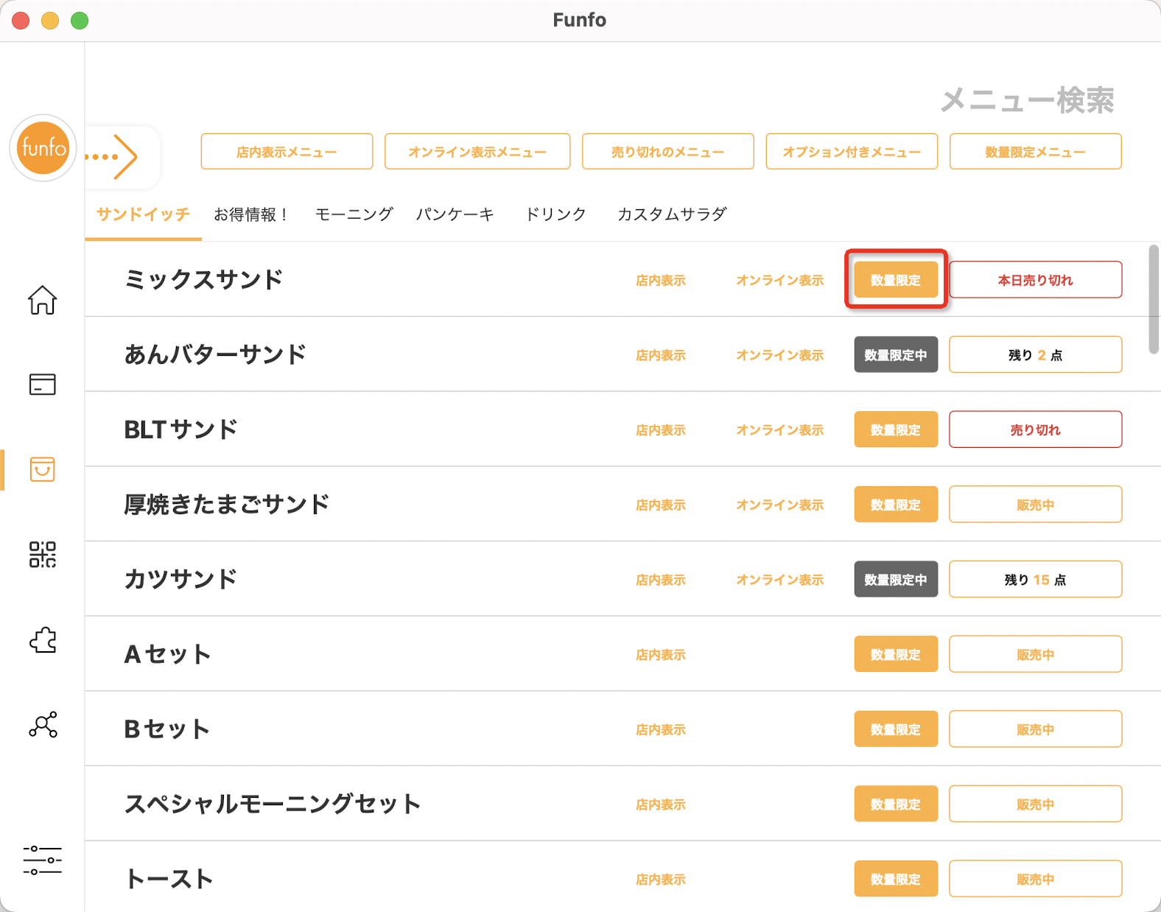The width and height of the screenshot is (1161, 912).
Task: Toggle 店内表示 for BLTサンド
Action: coord(661,430)
